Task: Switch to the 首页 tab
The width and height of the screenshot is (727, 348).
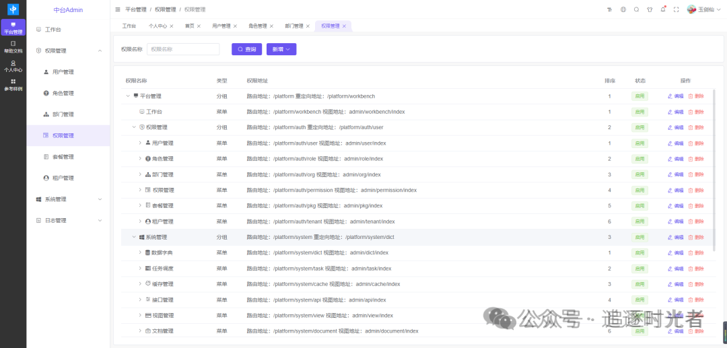Action: [x=190, y=26]
